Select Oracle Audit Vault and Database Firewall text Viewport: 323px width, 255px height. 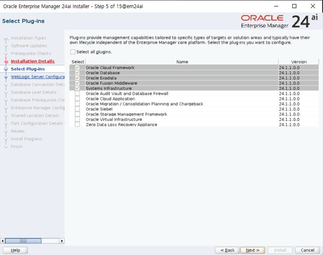tap(127, 94)
